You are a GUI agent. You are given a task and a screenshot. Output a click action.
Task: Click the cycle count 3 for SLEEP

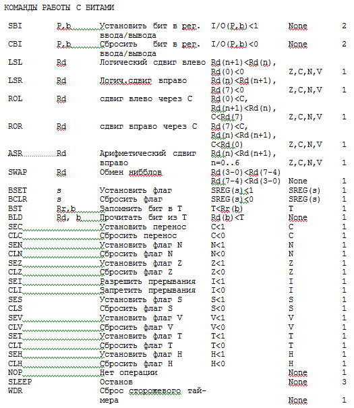tap(344, 382)
